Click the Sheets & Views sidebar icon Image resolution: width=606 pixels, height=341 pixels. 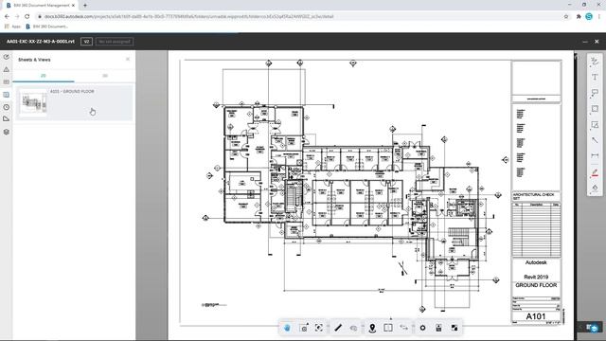[x=7, y=95]
